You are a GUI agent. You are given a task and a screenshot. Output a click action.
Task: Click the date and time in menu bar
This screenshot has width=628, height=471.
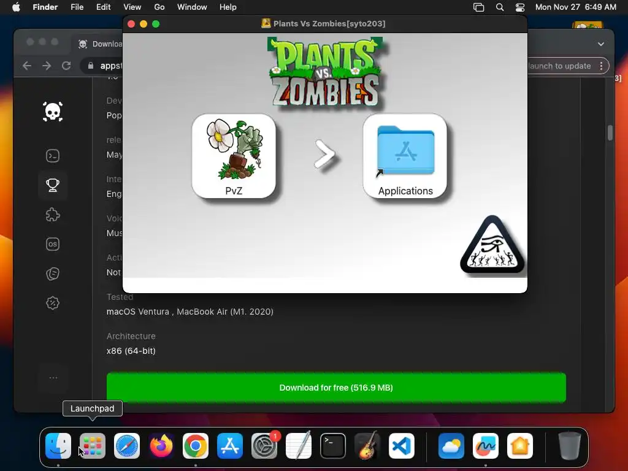(575, 7)
